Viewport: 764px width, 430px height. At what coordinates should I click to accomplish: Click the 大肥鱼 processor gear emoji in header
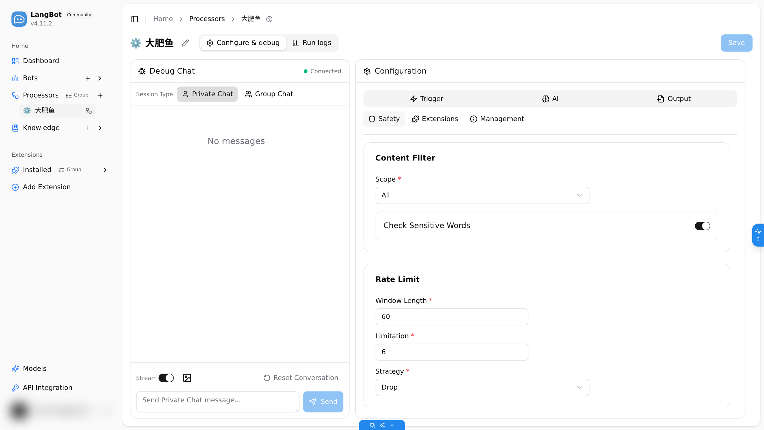[136, 43]
